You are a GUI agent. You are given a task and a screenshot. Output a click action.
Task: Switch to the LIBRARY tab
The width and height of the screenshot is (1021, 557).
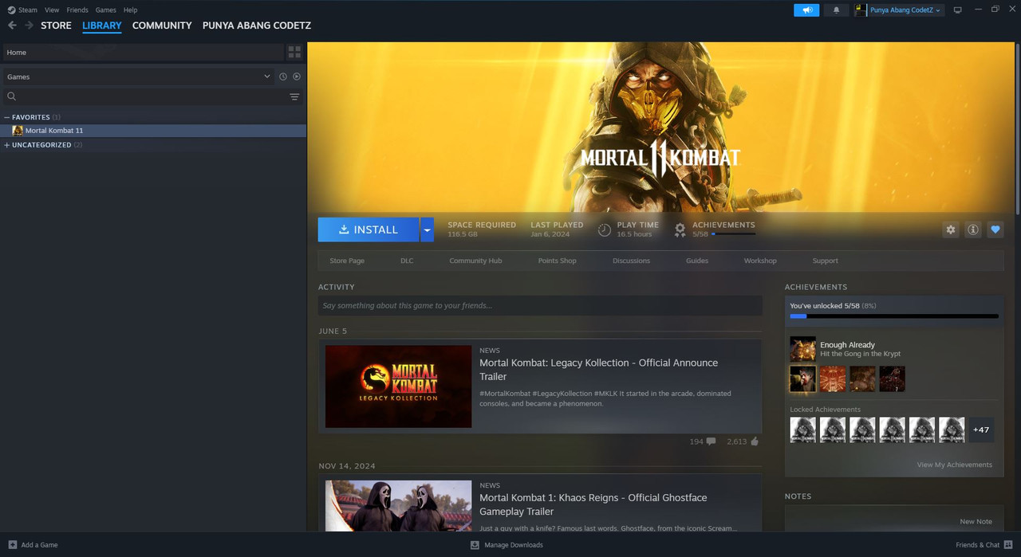tap(102, 25)
